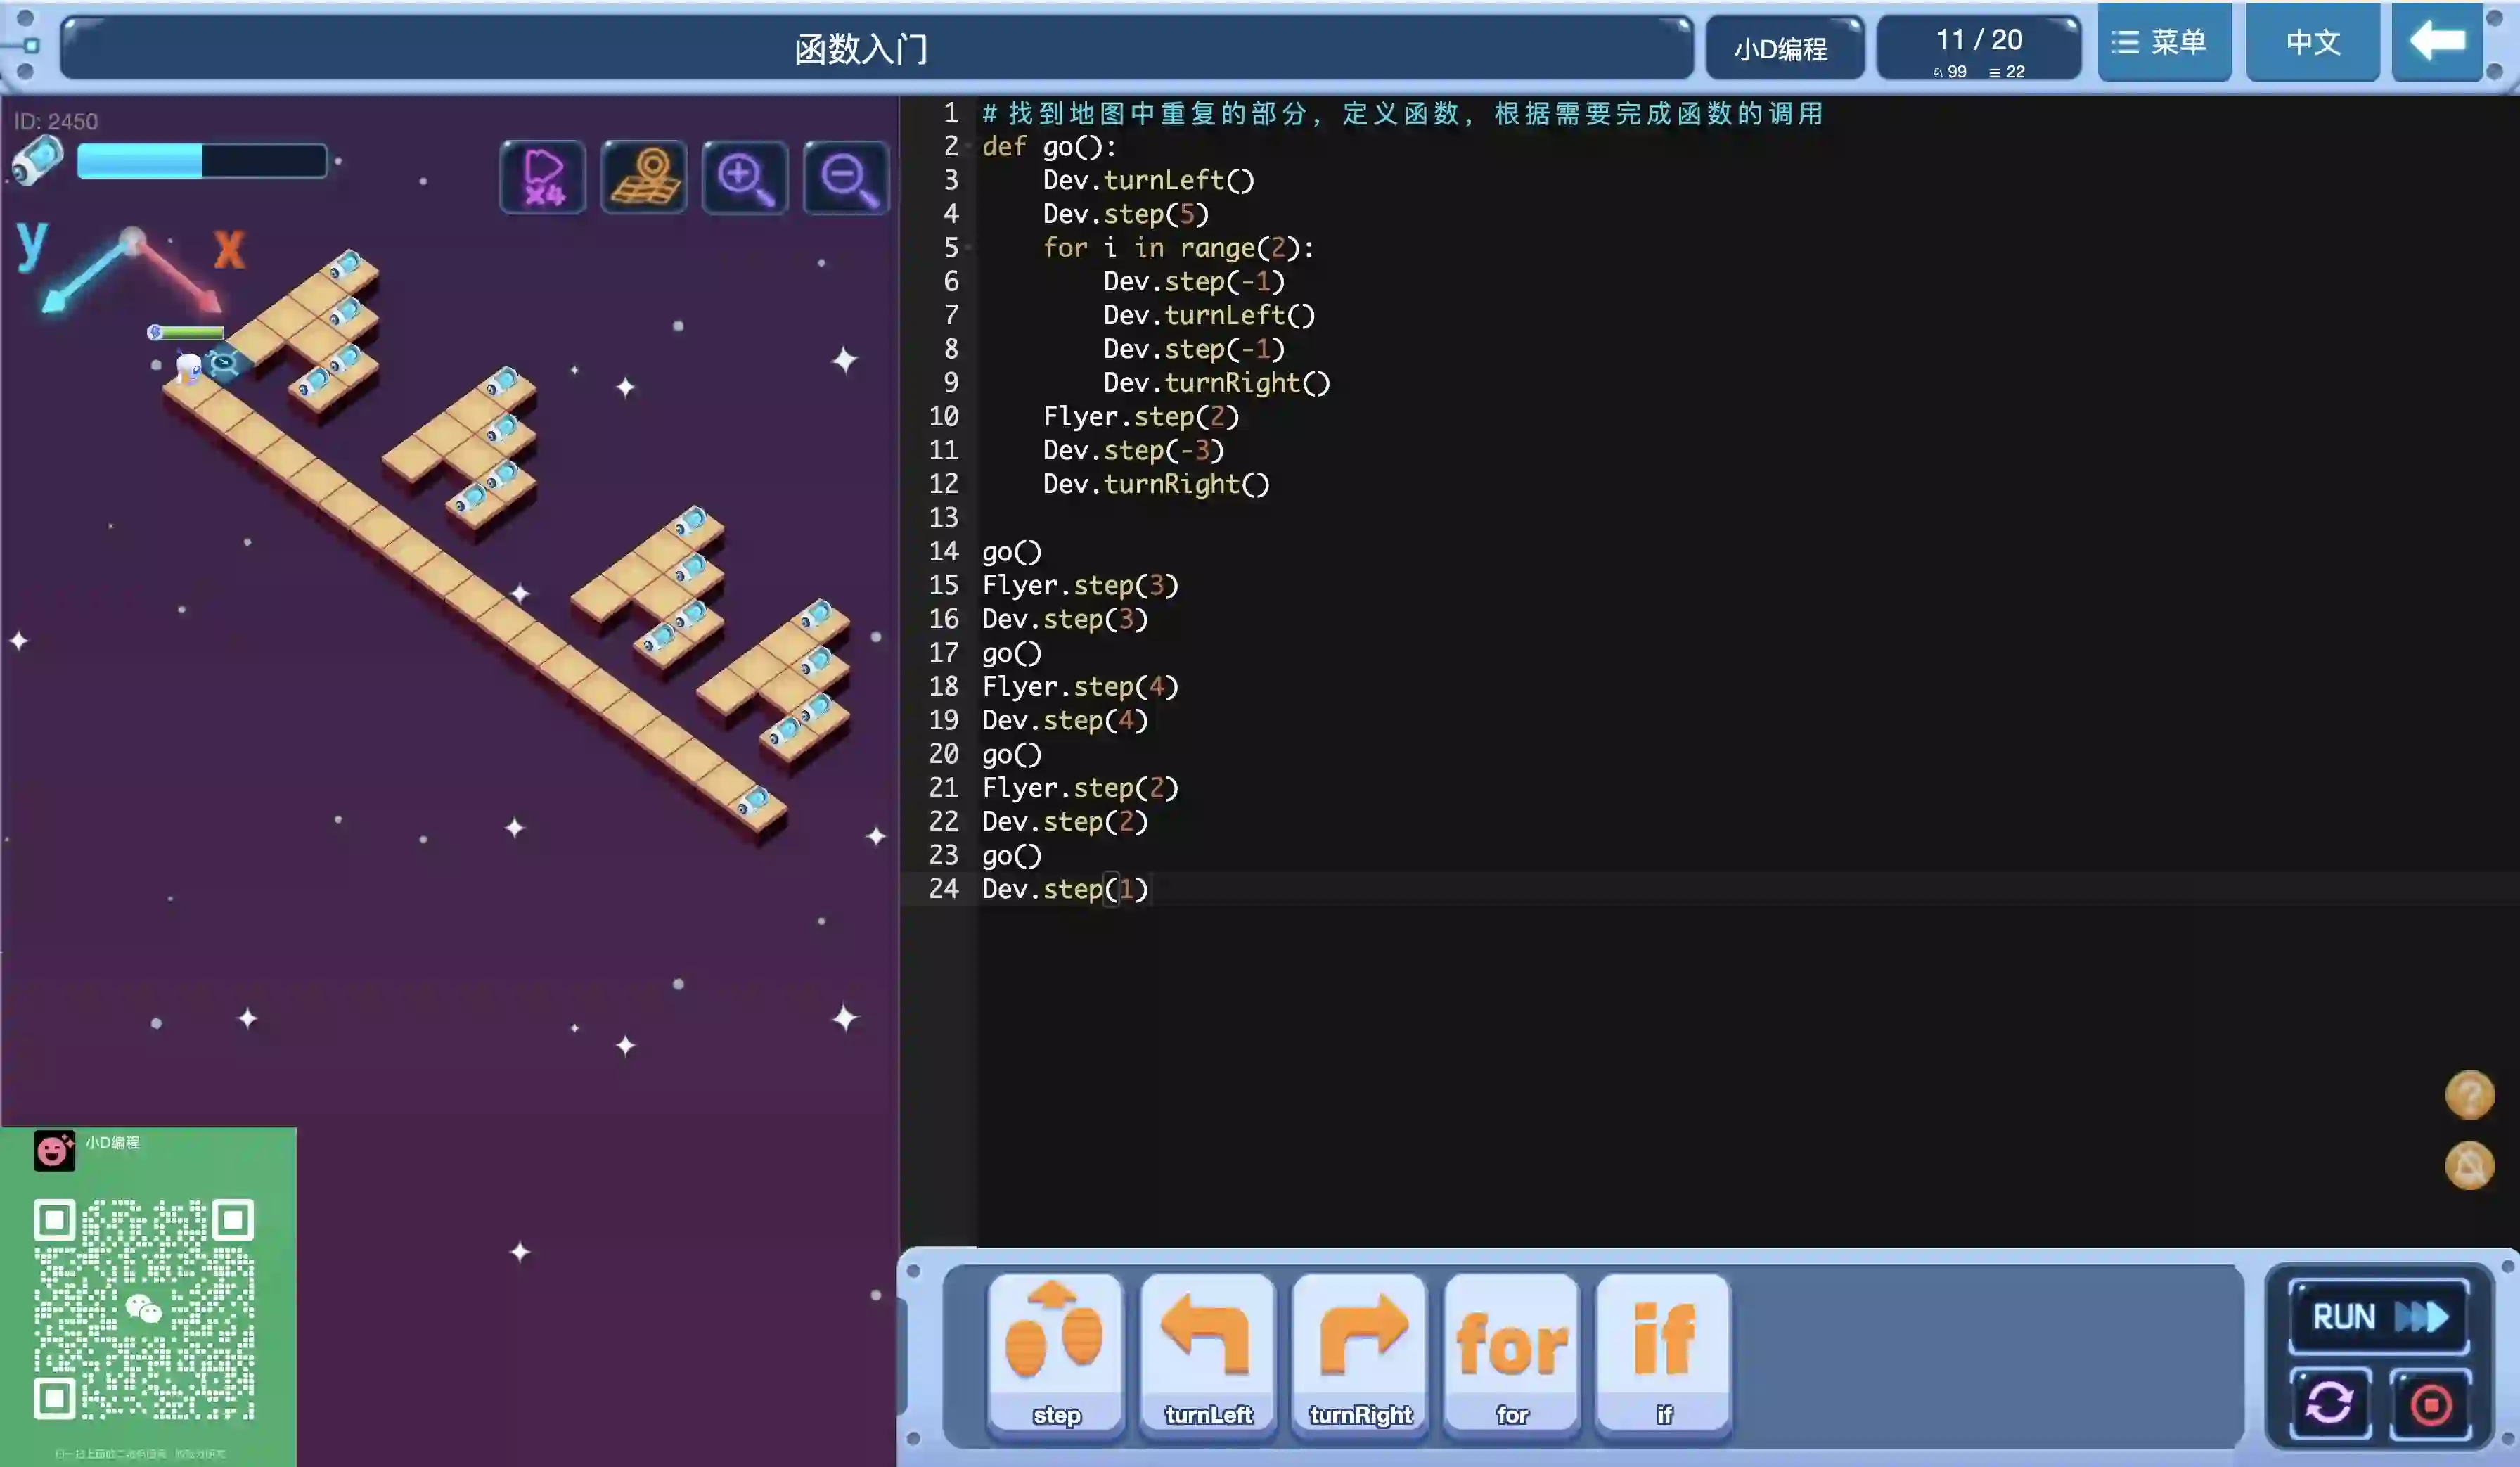Click the red stop button
2520x1467 pixels.
pyautogui.click(x=2430, y=1403)
